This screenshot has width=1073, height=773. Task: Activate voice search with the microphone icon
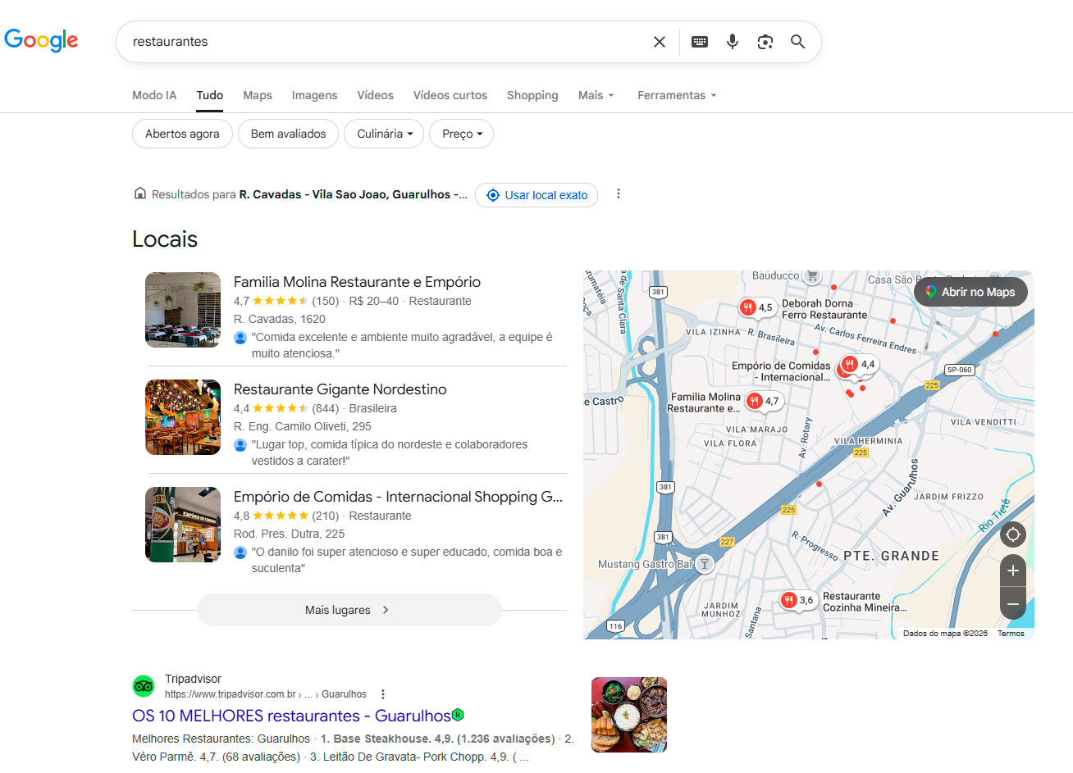pos(732,41)
